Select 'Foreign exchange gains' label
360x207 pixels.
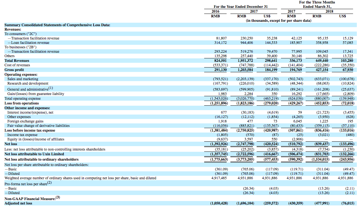click(x=25, y=121)
